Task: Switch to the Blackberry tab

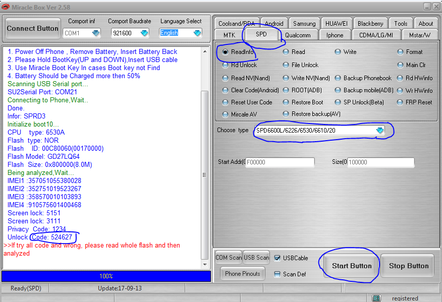Action: pyautogui.click(x=370, y=23)
